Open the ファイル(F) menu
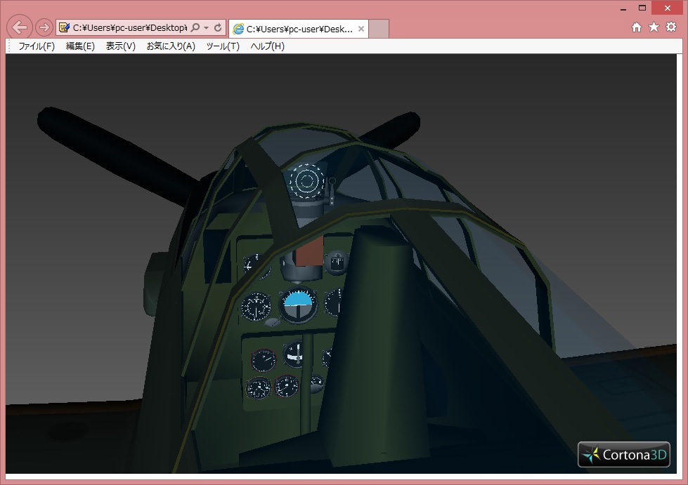 point(37,46)
